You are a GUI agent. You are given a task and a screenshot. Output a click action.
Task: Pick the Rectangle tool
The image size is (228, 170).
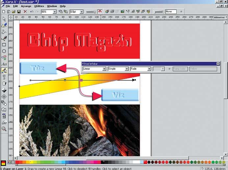point(4,44)
